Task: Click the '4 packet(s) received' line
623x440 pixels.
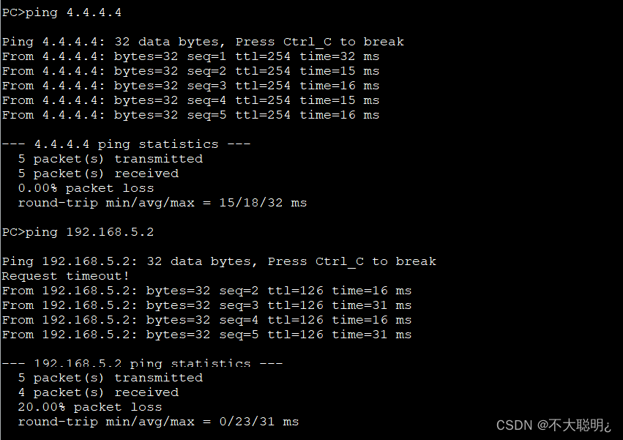Action: pos(98,392)
